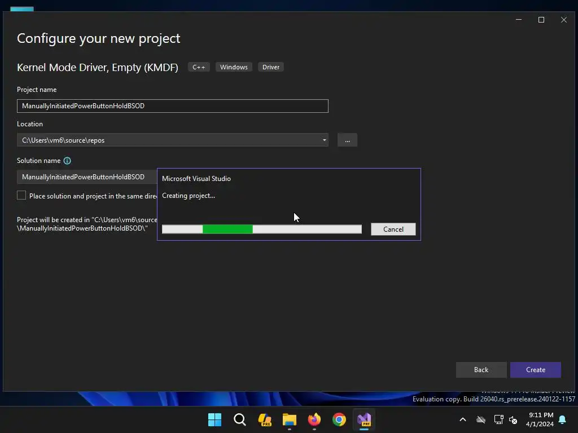
Task: Minimize the Visual Studio window
Action: (x=519, y=20)
